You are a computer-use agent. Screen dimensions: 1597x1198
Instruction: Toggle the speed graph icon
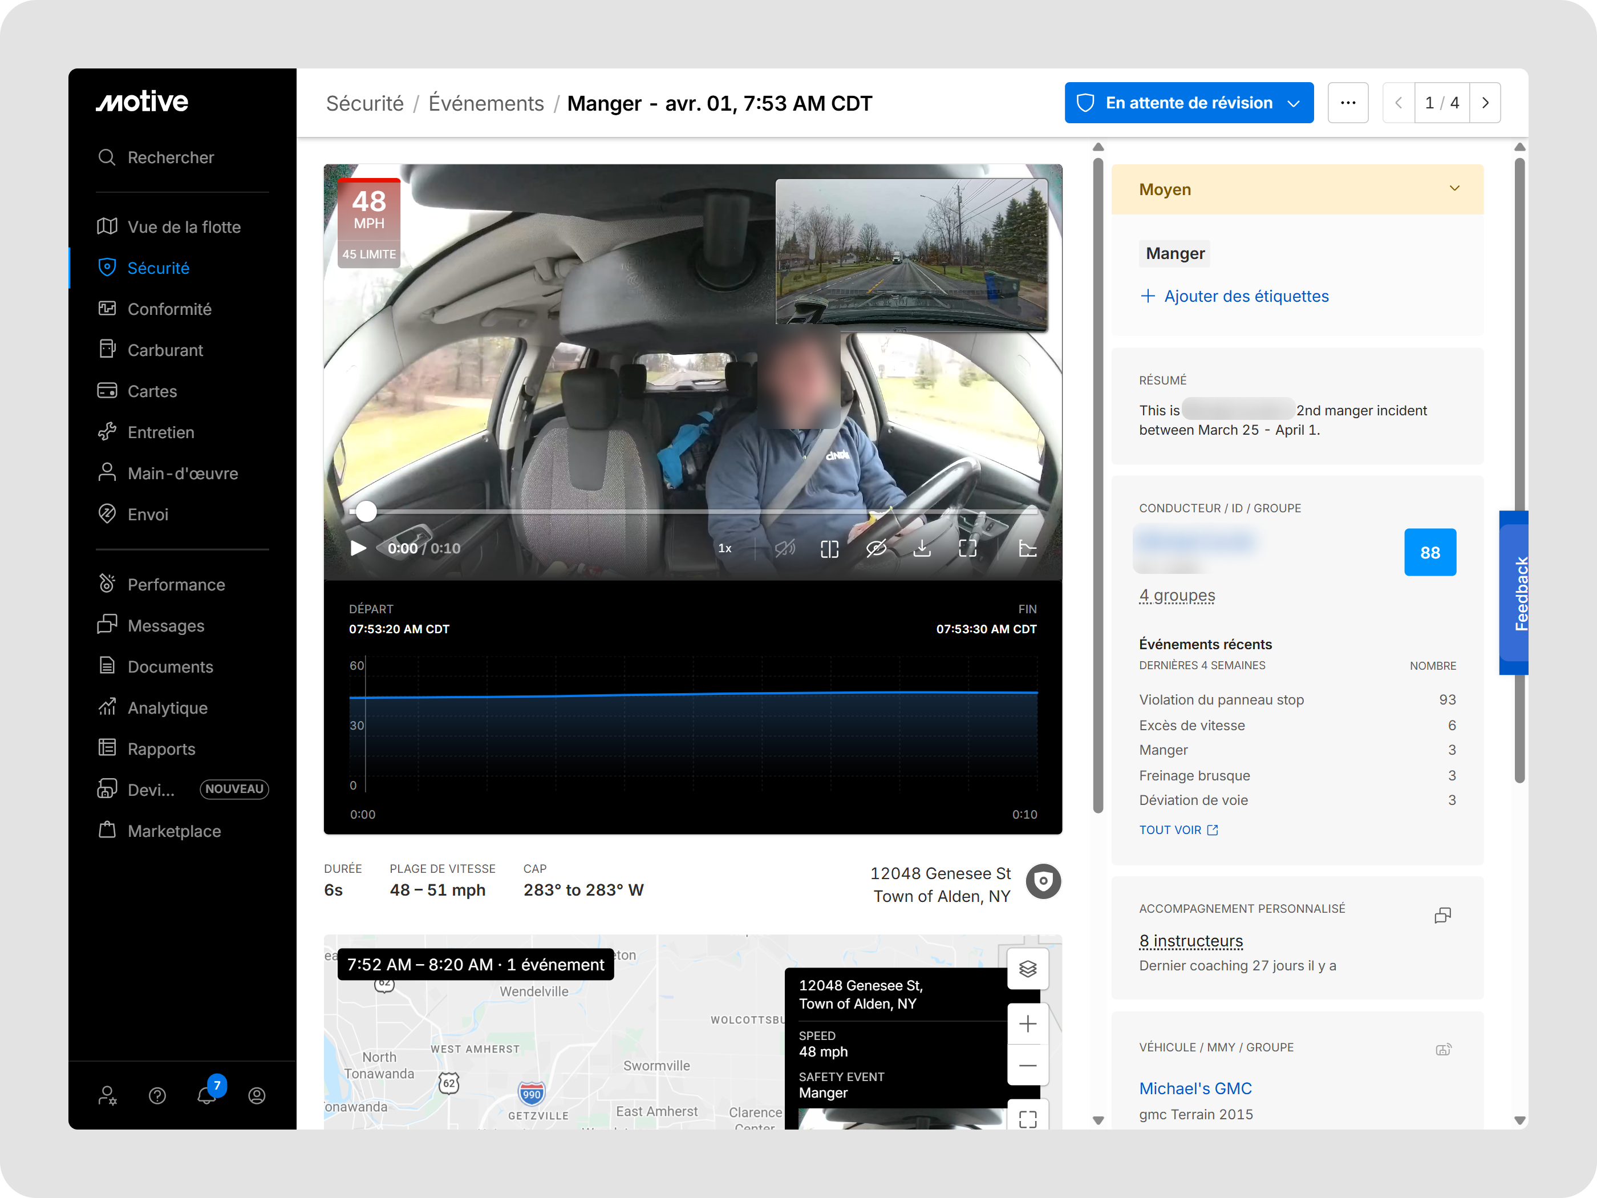click(1027, 549)
